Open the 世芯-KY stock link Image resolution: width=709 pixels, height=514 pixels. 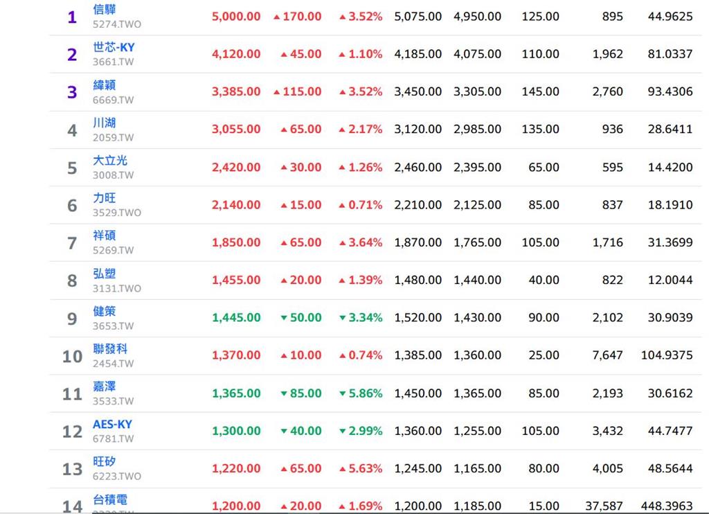click(114, 47)
